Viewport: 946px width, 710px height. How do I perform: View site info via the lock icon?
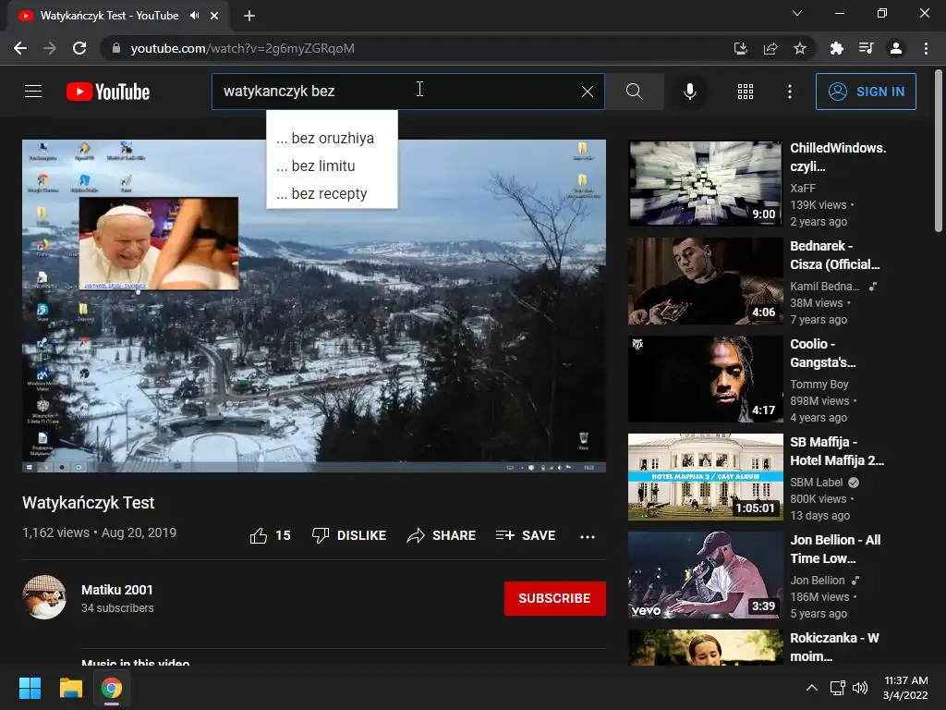point(115,48)
